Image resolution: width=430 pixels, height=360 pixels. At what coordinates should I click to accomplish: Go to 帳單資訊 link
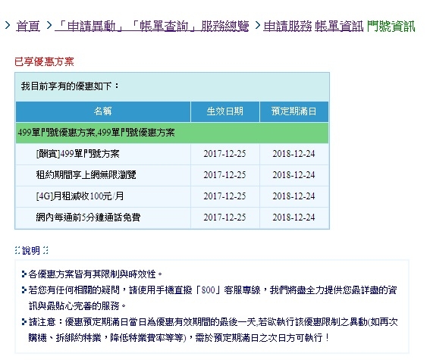point(339,27)
